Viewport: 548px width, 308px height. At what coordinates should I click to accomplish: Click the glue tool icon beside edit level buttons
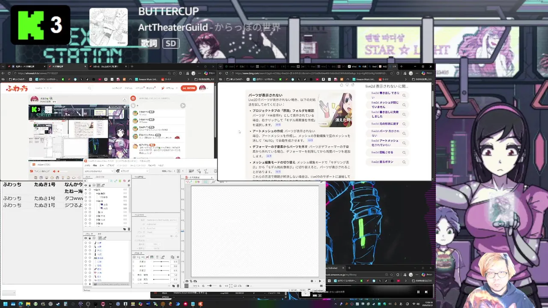(191, 171)
